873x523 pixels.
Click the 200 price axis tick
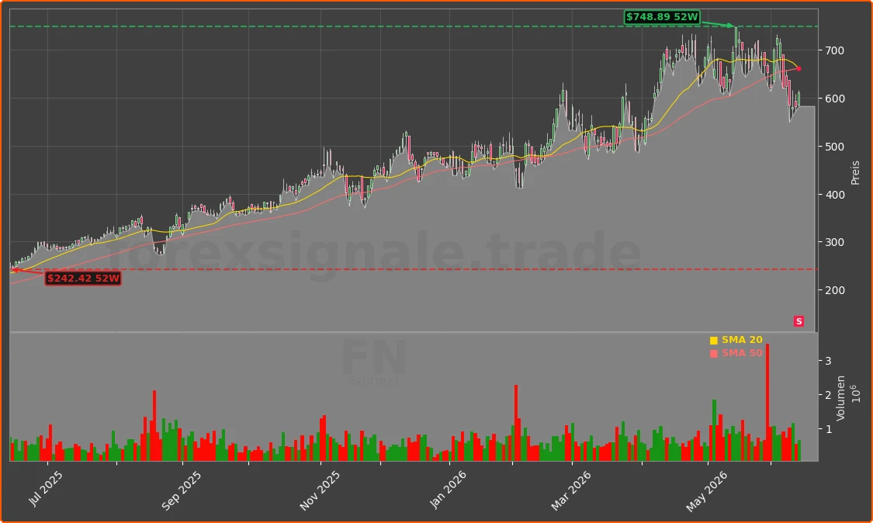pyautogui.click(x=834, y=290)
